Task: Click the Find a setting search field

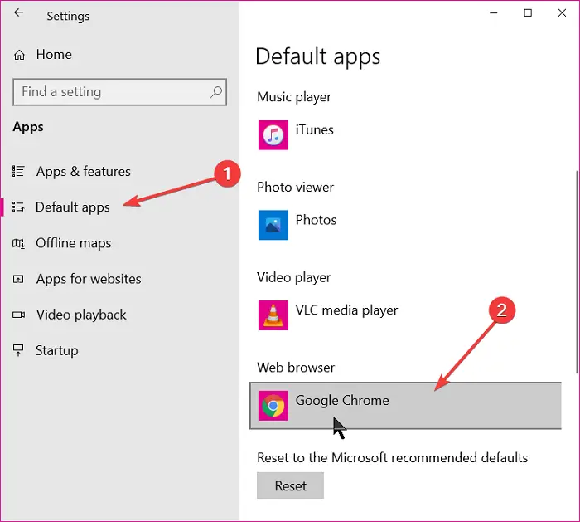Action: point(120,92)
